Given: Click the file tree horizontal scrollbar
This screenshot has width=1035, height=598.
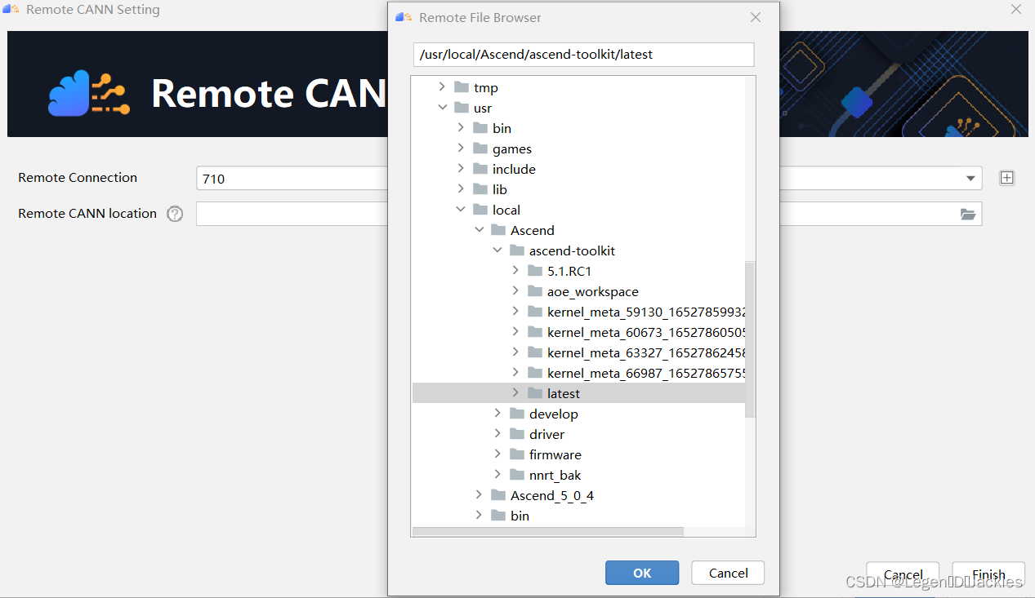Looking at the screenshot, I should pyautogui.click(x=547, y=532).
